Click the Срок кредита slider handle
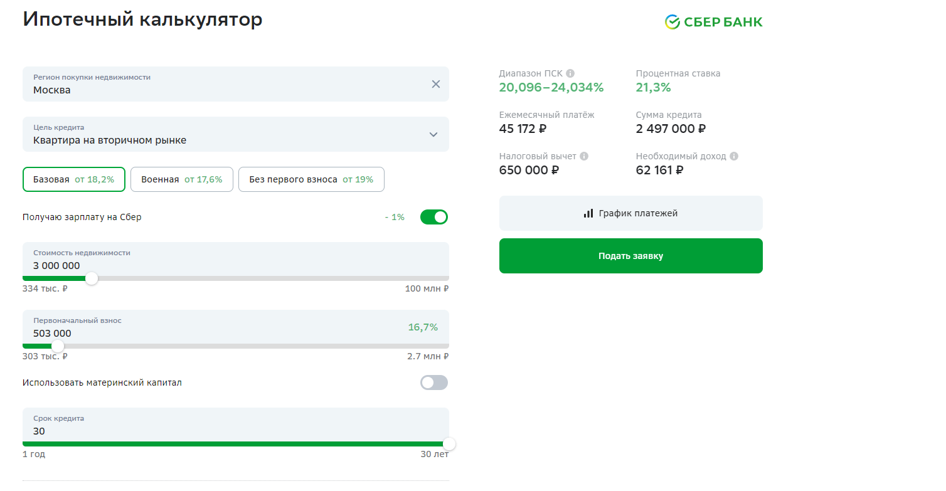Image resolution: width=946 pixels, height=491 pixels. click(449, 444)
